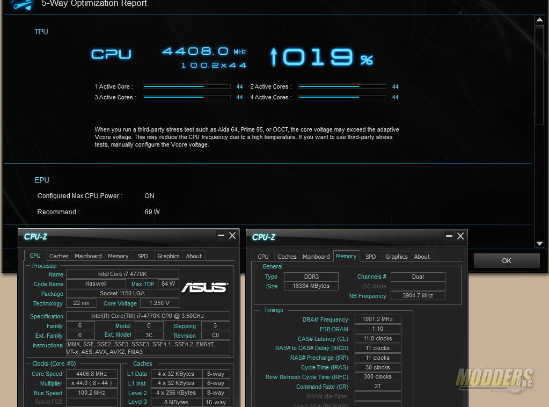This screenshot has height=407, width=549.
Task: Switch to Graphics tab in right CPU-Z window
Action: (397, 257)
